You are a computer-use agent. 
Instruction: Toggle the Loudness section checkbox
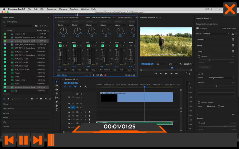click(233, 39)
